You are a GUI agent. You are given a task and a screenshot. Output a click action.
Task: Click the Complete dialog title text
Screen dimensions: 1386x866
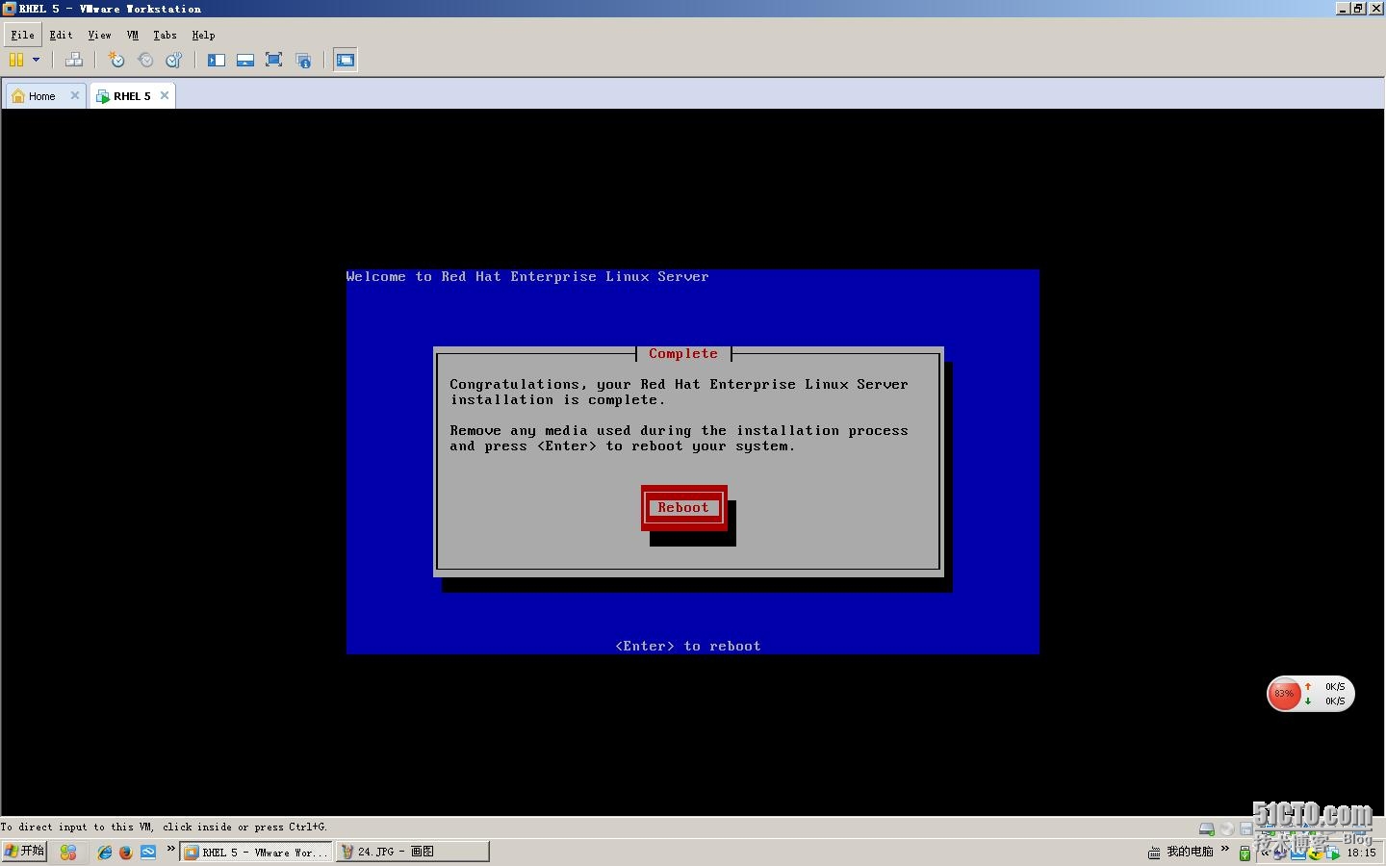683,354
